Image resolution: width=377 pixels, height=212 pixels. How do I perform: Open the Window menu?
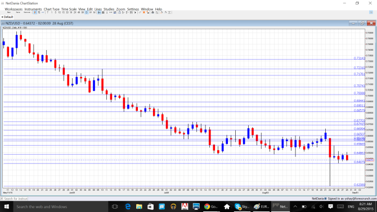click(x=147, y=9)
